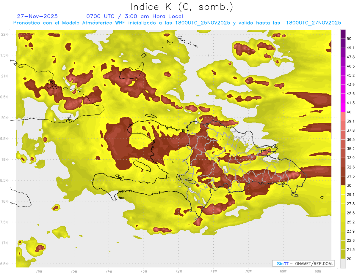This screenshot has width=357, height=275.
Task: Click the color scale value "32.6"
Action: [x=350, y=167]
